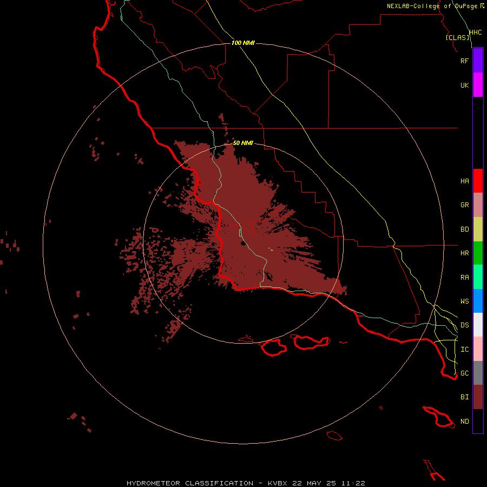
Task: Click the BD legend label
Action: (x=464, y=229)
